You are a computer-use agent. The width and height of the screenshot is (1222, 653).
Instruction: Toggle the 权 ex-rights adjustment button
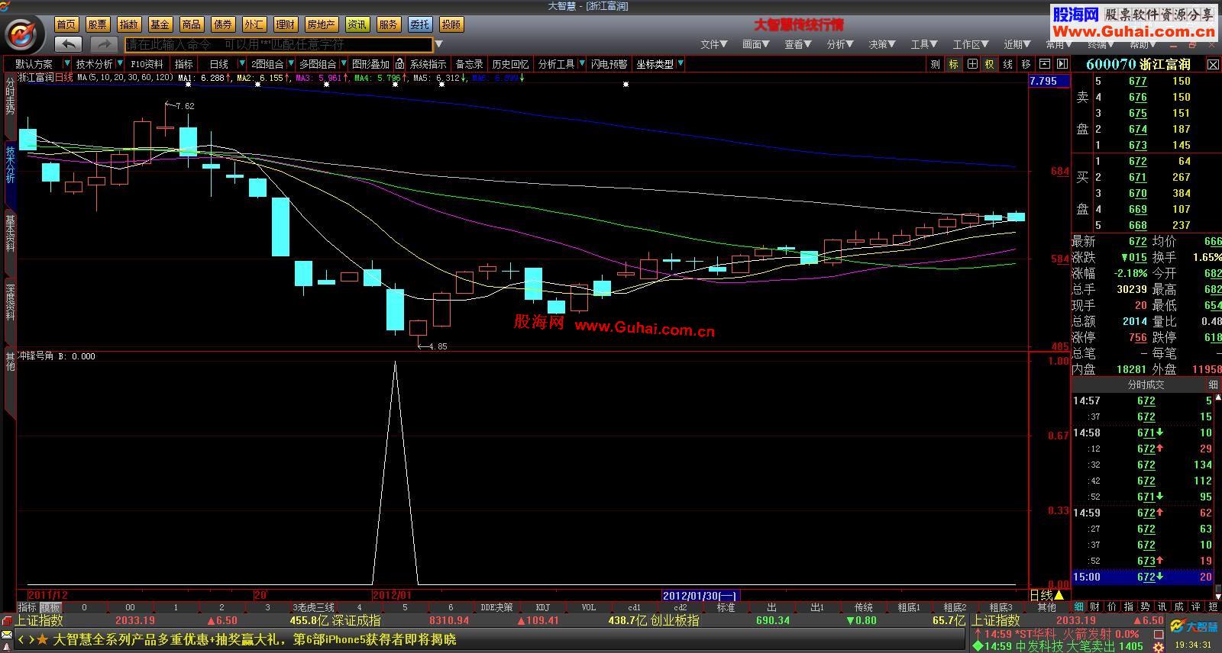990,64
